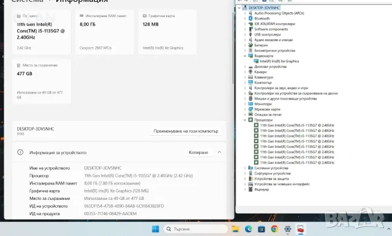Screen dimensions: 392x236
Task: Click the Компютър category icon
Action: [251, 83]
